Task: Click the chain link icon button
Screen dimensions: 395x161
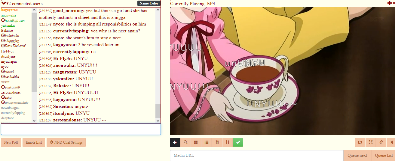Action: point(381,142)
